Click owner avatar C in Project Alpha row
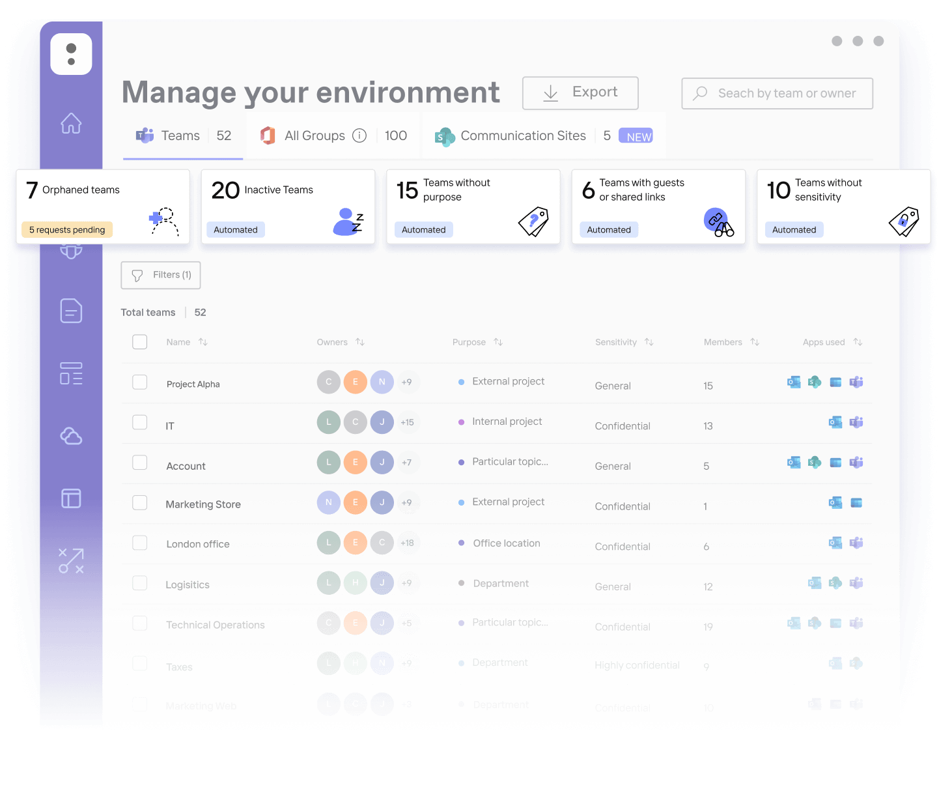Screen dimensions: 939x789 coord(329,382)
